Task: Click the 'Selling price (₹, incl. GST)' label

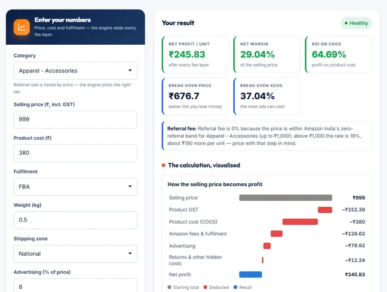Action: coord(44,105)
